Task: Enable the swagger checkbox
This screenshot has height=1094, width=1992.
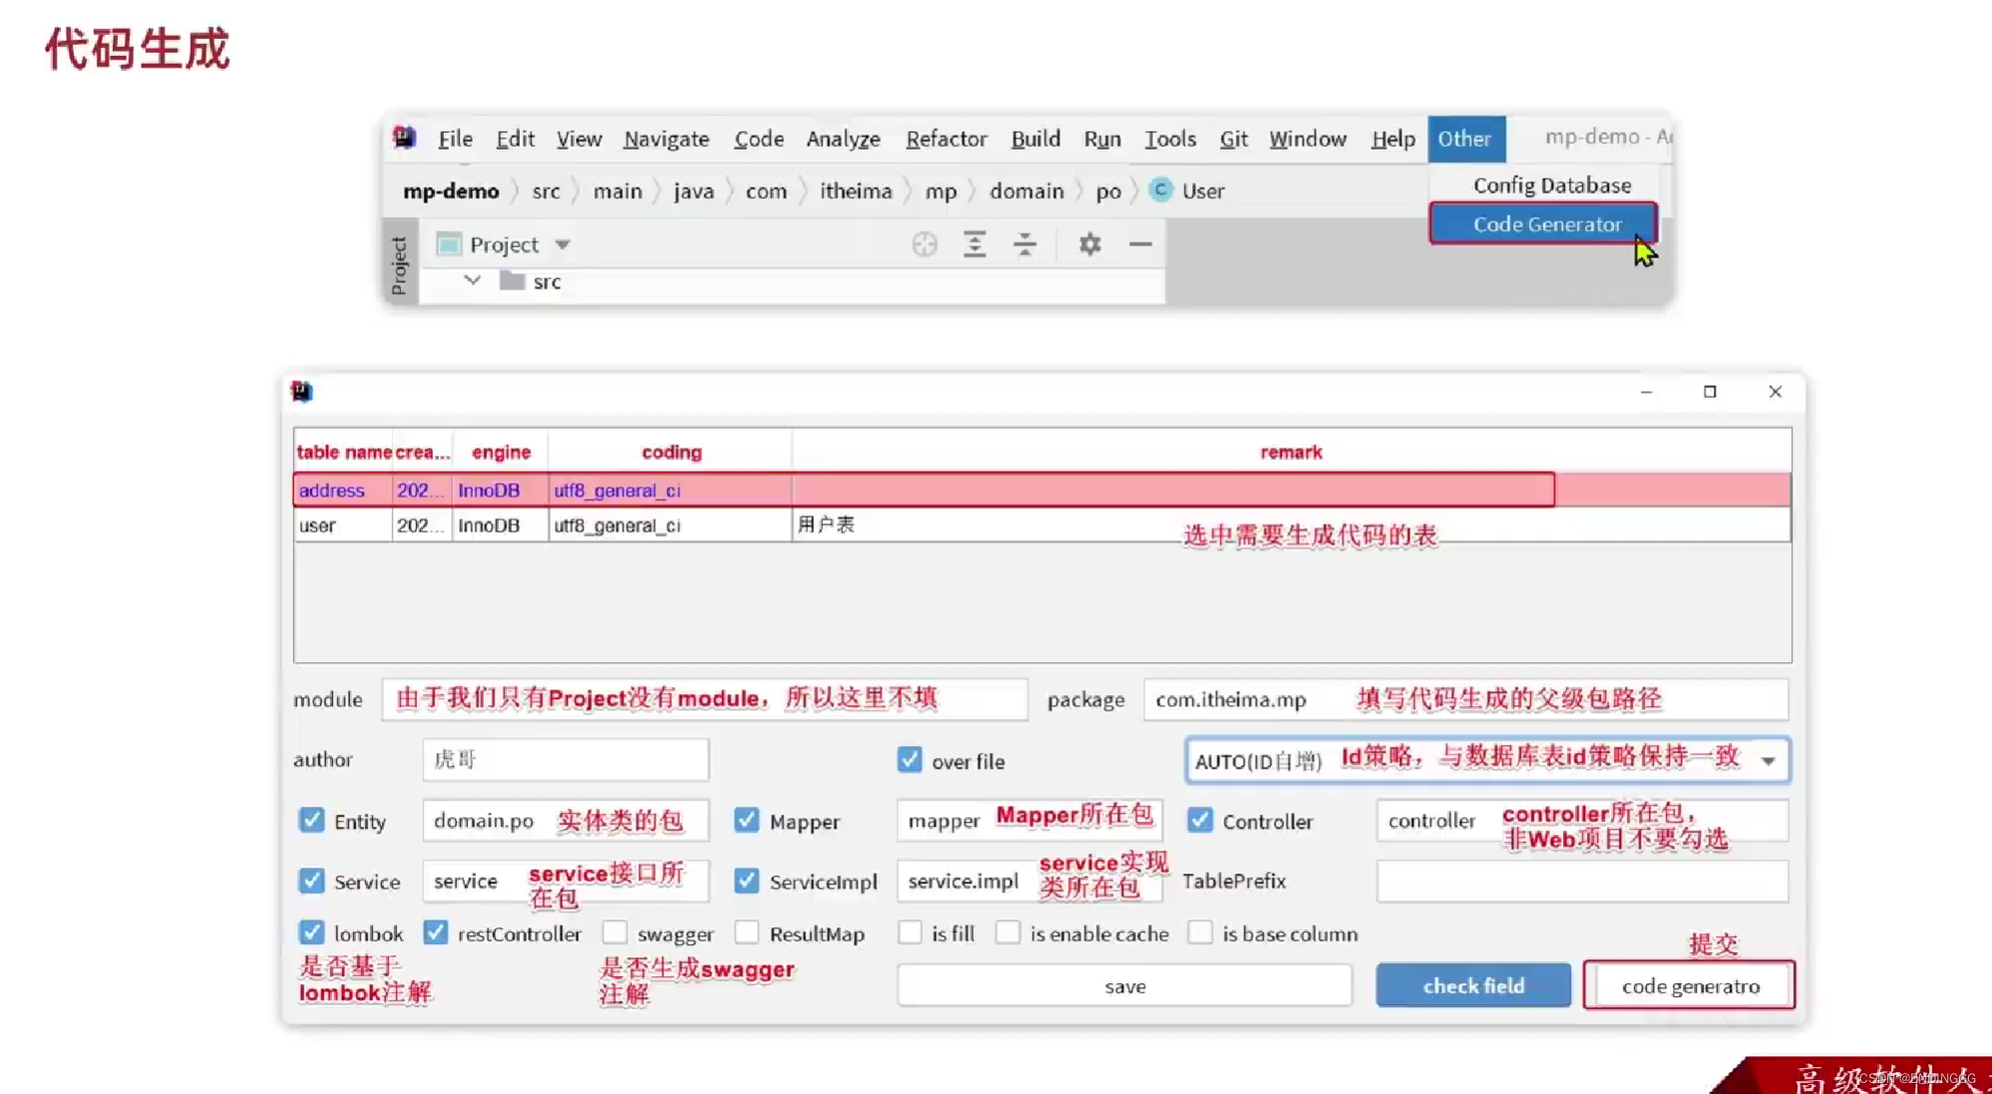Action: coord(615,932)
